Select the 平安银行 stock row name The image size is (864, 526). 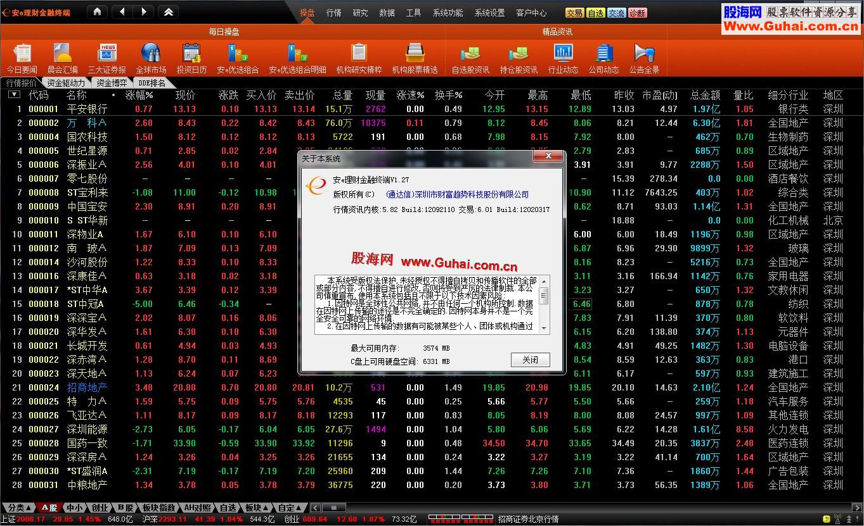tap(87, 109)
